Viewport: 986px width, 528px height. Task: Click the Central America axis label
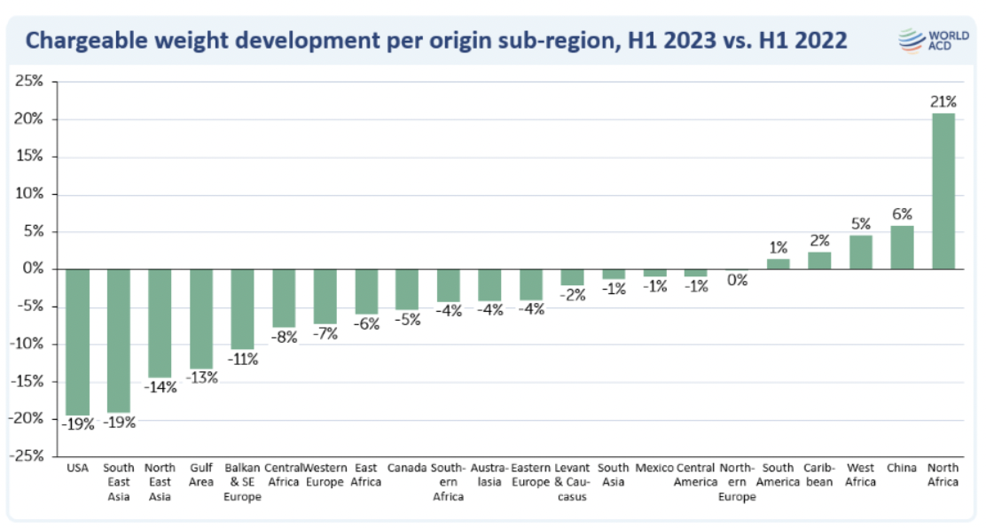(695, 475)
